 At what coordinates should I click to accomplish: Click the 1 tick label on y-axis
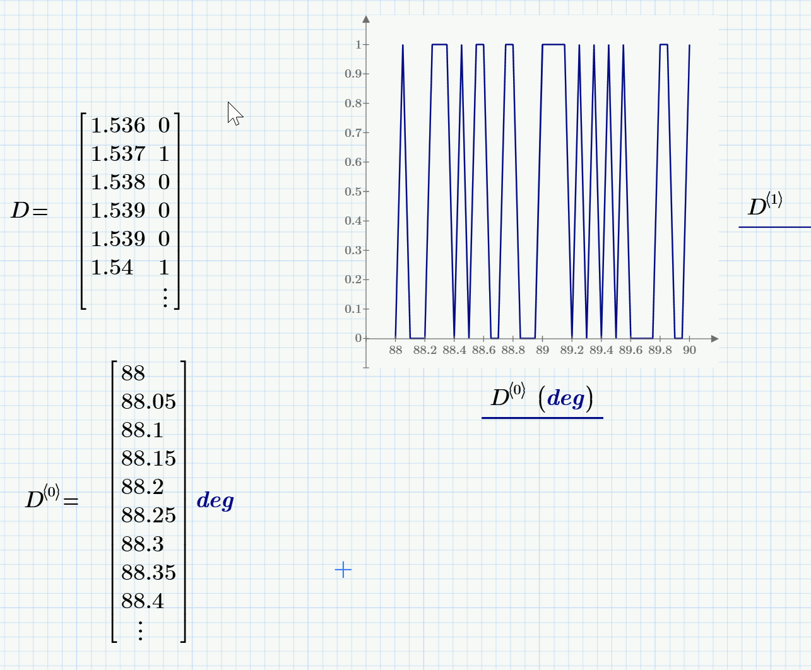[358, 45]
